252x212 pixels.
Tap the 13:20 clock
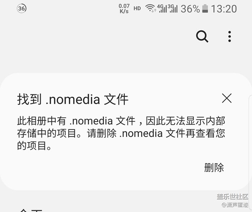pyautogui.click(x=224, y=9)
